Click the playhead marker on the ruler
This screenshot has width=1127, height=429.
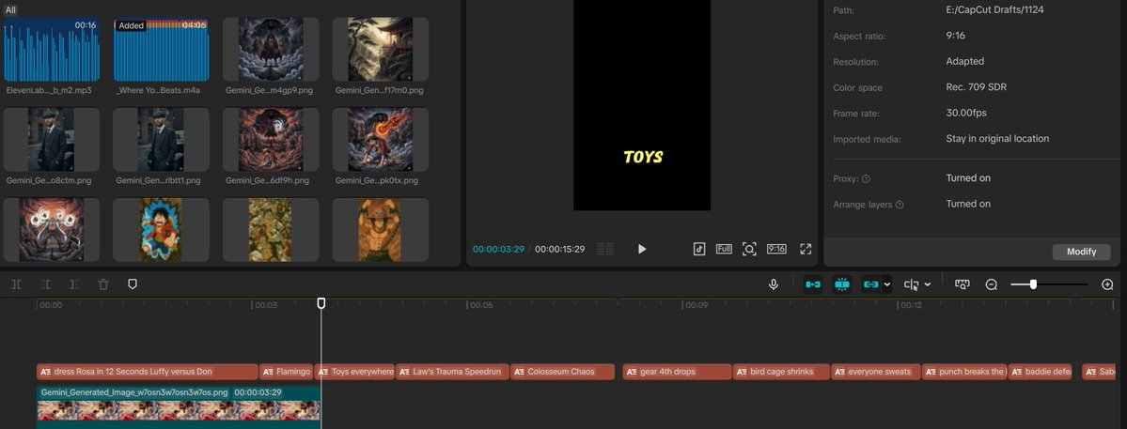(321, 303)
